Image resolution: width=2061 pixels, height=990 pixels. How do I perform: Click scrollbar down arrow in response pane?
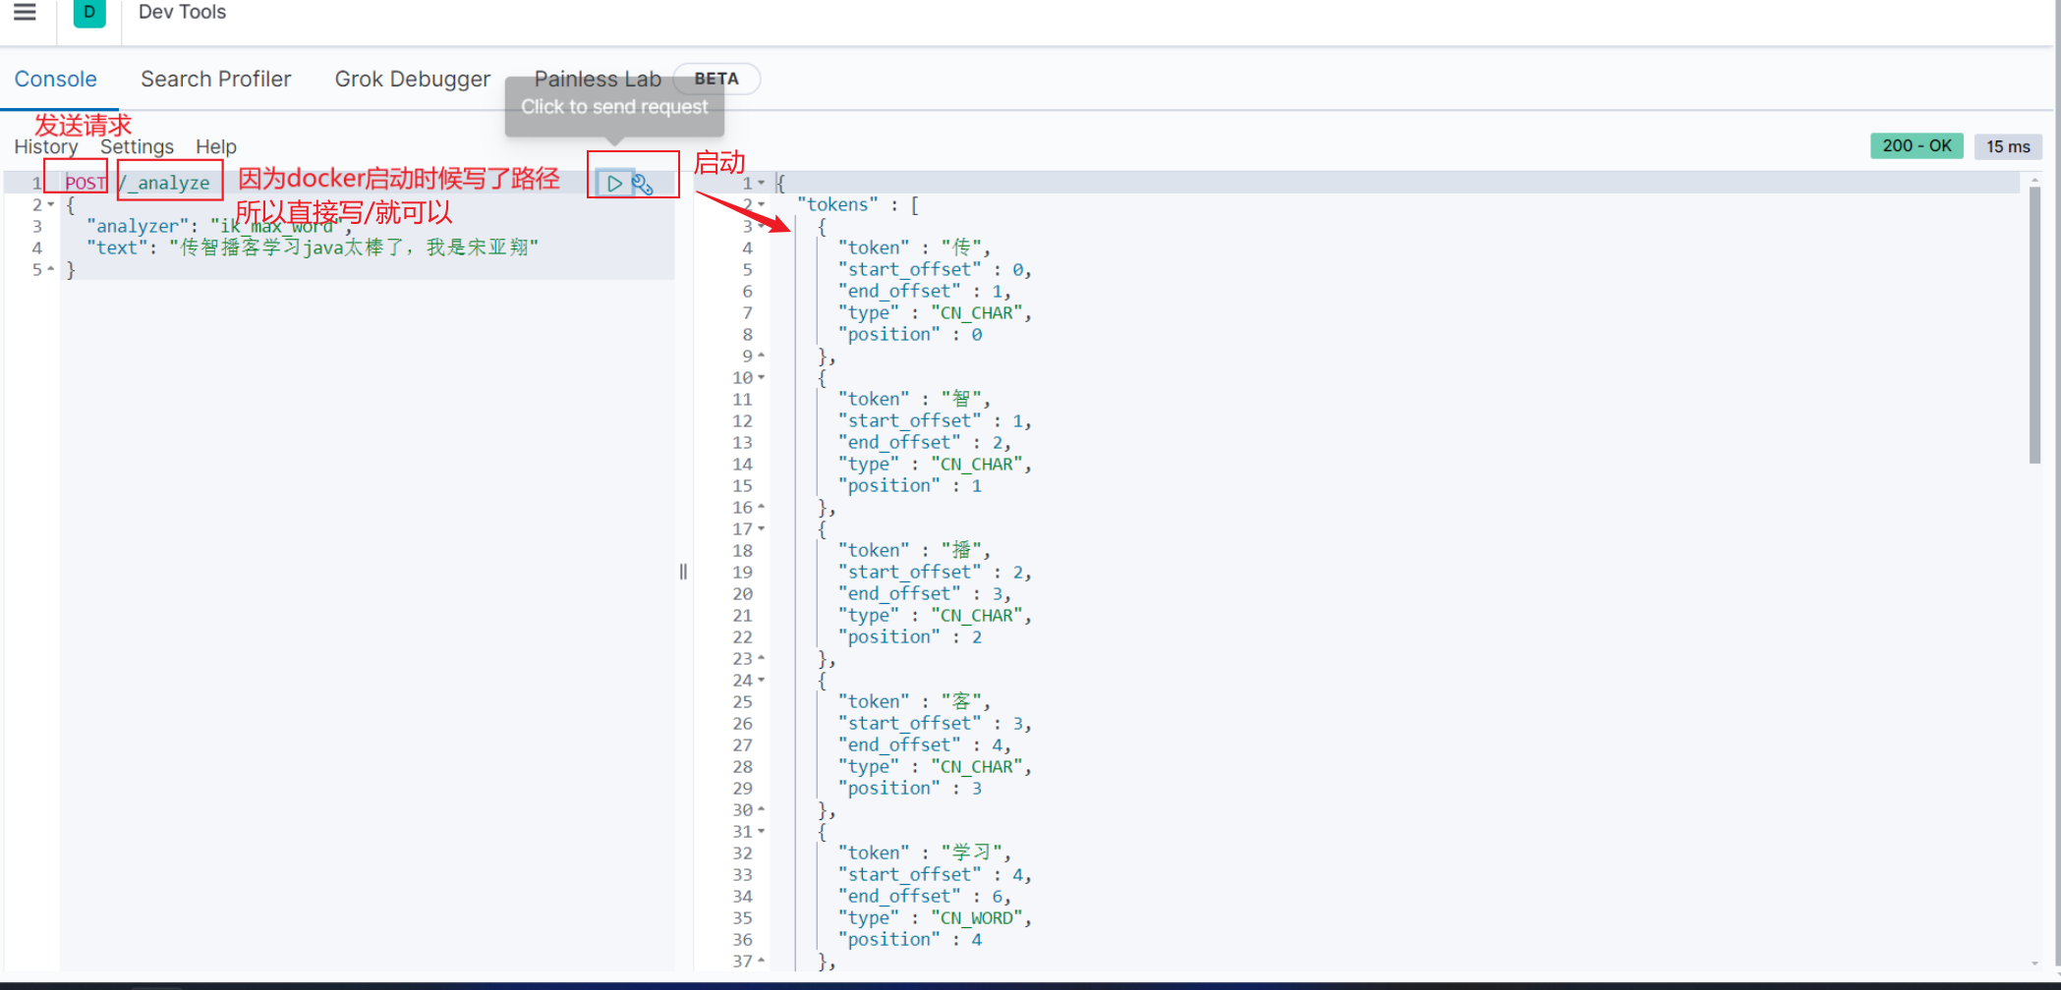point(2034,963)
